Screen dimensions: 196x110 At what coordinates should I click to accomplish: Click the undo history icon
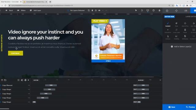click(x=142, y=10)
